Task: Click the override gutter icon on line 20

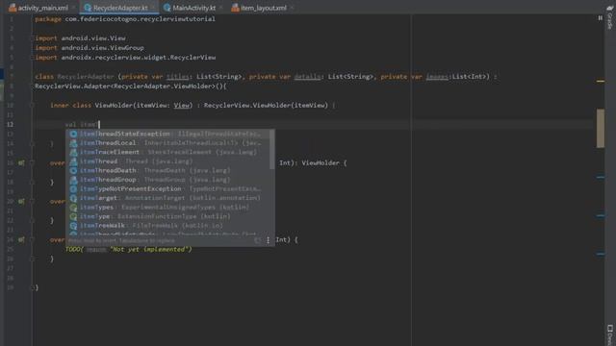Action: (21, 201)
